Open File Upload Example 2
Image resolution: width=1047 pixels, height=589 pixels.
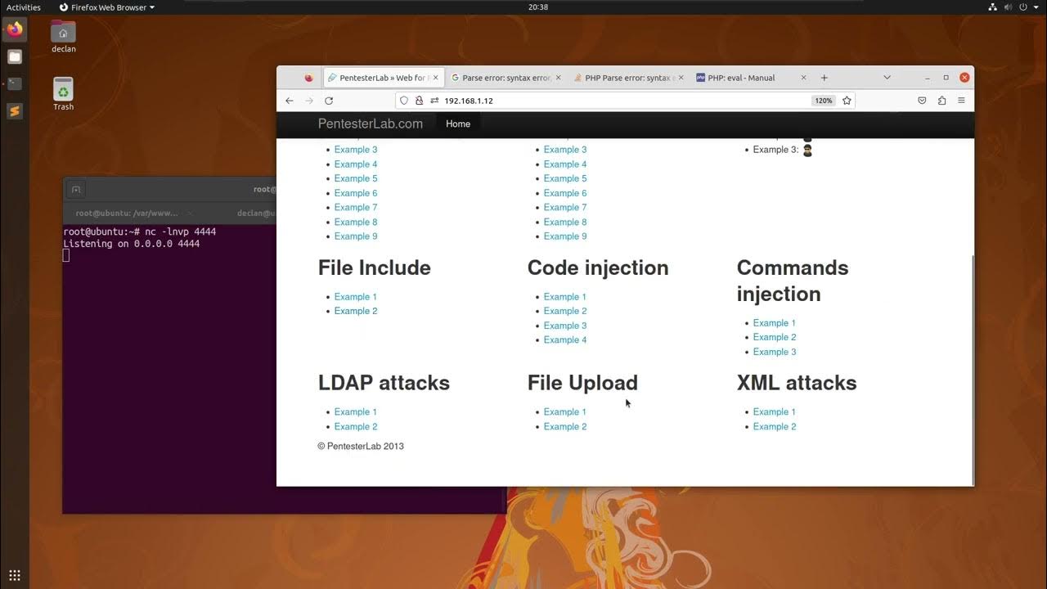coord(565,427)
